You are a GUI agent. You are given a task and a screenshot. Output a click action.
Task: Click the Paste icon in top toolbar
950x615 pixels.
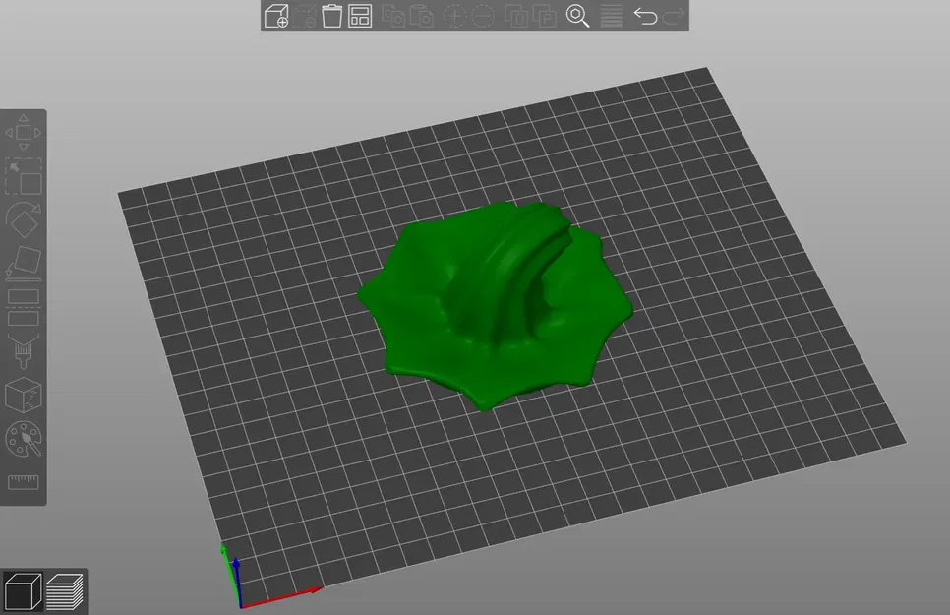(x=422, y=16)
